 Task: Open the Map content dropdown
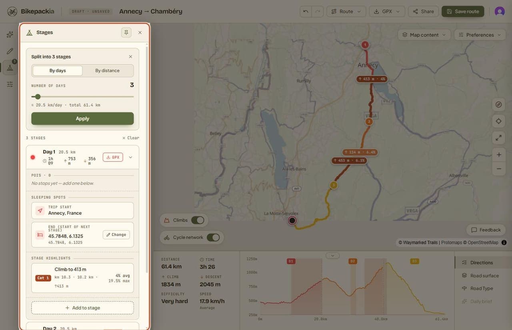(424, 35)
